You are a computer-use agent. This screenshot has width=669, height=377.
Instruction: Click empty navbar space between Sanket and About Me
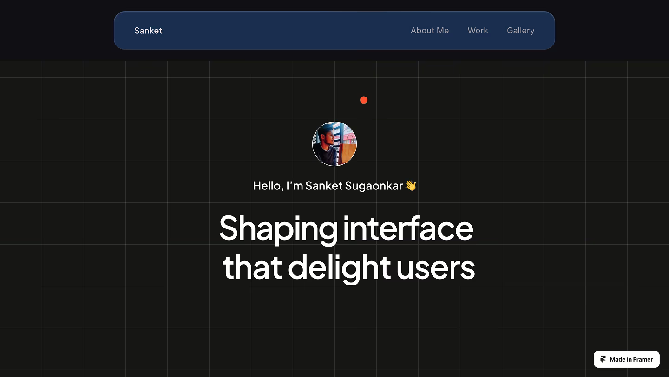click(283, 31)
